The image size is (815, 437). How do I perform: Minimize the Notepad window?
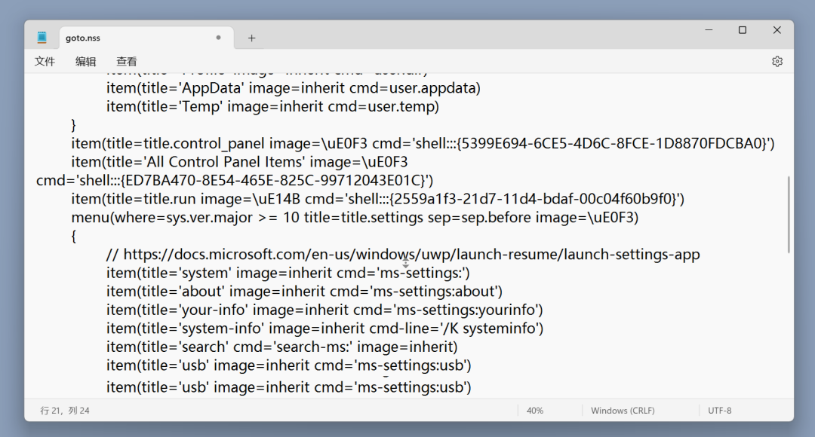709,30
